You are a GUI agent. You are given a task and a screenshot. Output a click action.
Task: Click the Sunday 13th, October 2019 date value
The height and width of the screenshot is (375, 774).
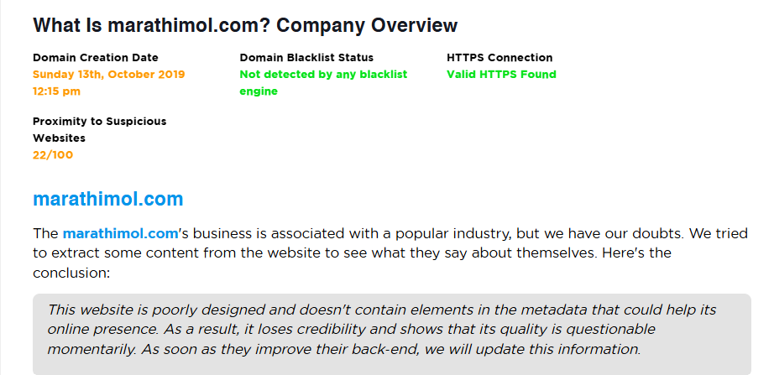point(108,75)
